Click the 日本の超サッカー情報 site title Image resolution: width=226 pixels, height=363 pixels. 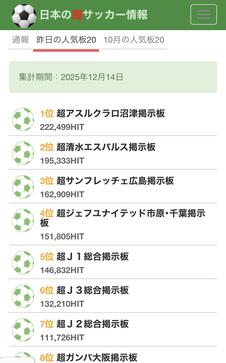click(94, 15)
